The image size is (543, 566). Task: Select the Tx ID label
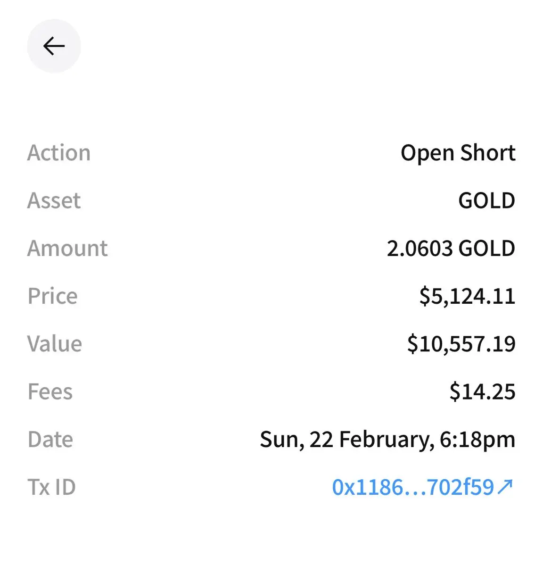tap(51, 487)
